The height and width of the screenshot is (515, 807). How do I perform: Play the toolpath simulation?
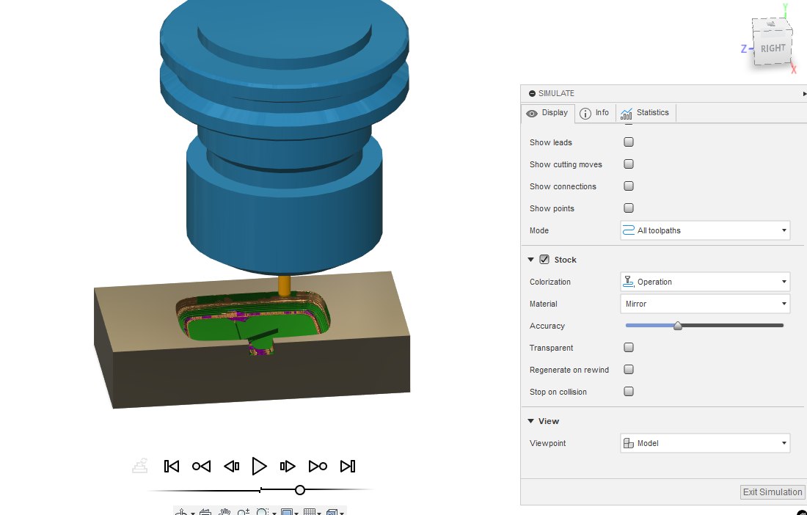260,466
